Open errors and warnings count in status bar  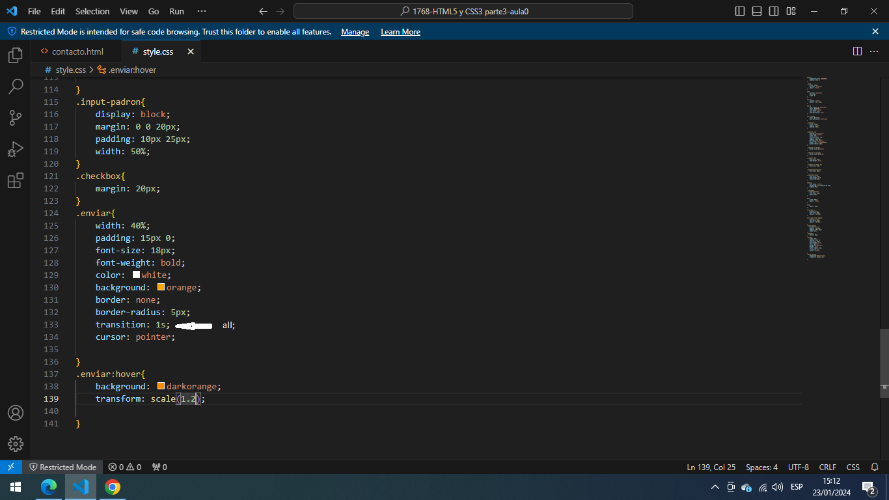[x=125, y=467]
